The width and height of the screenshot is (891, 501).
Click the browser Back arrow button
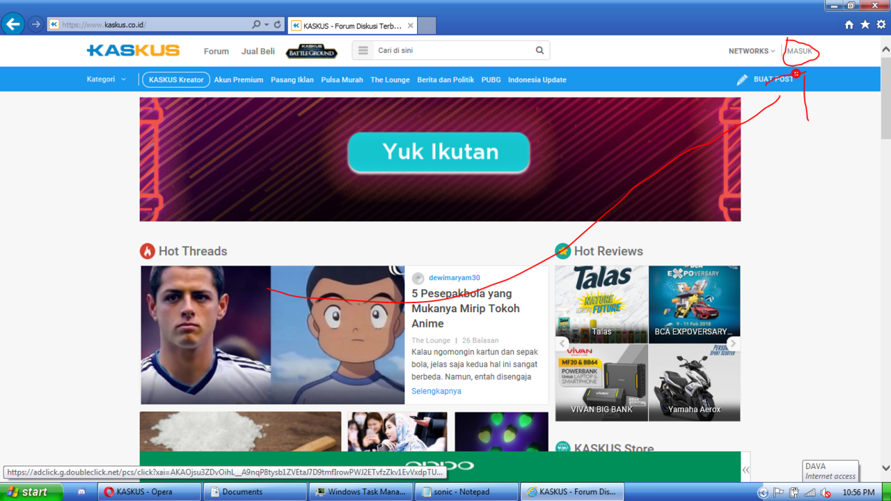(13, 24)
